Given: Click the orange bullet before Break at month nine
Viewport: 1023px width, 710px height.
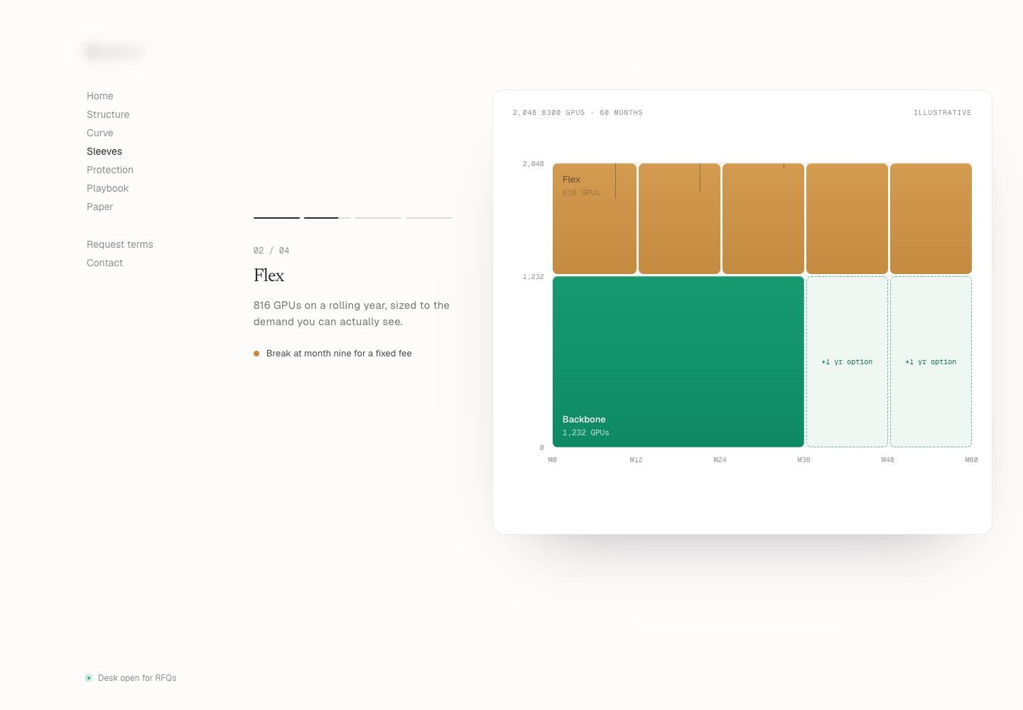Looking at the screenshot, I should coord(256,354).
